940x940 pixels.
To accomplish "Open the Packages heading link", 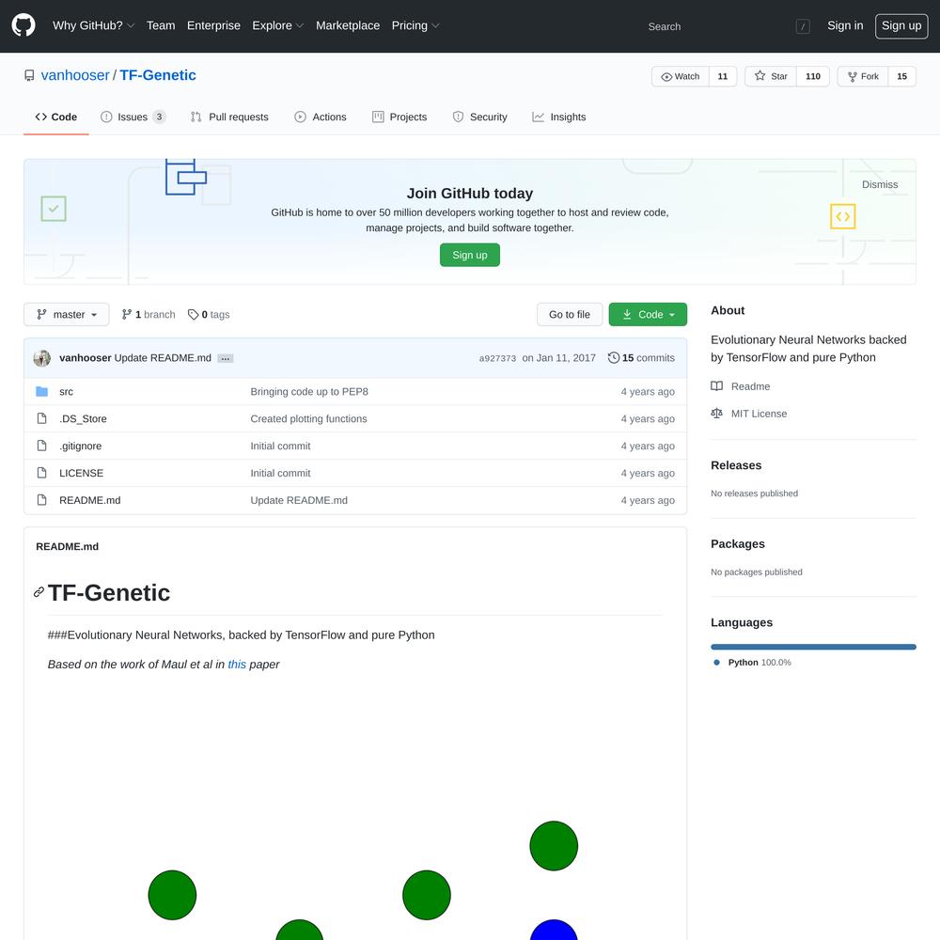I will point(738,543).
